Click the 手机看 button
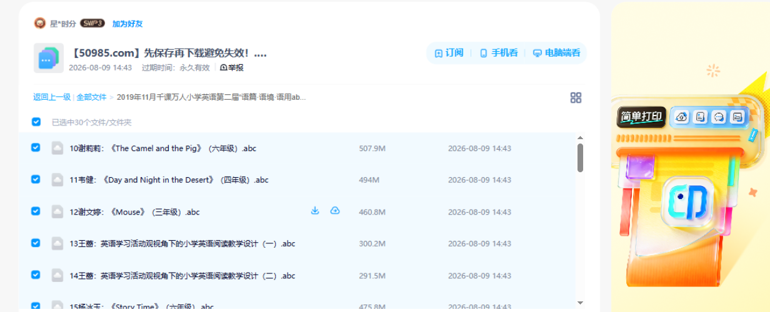 coord(498,53)
